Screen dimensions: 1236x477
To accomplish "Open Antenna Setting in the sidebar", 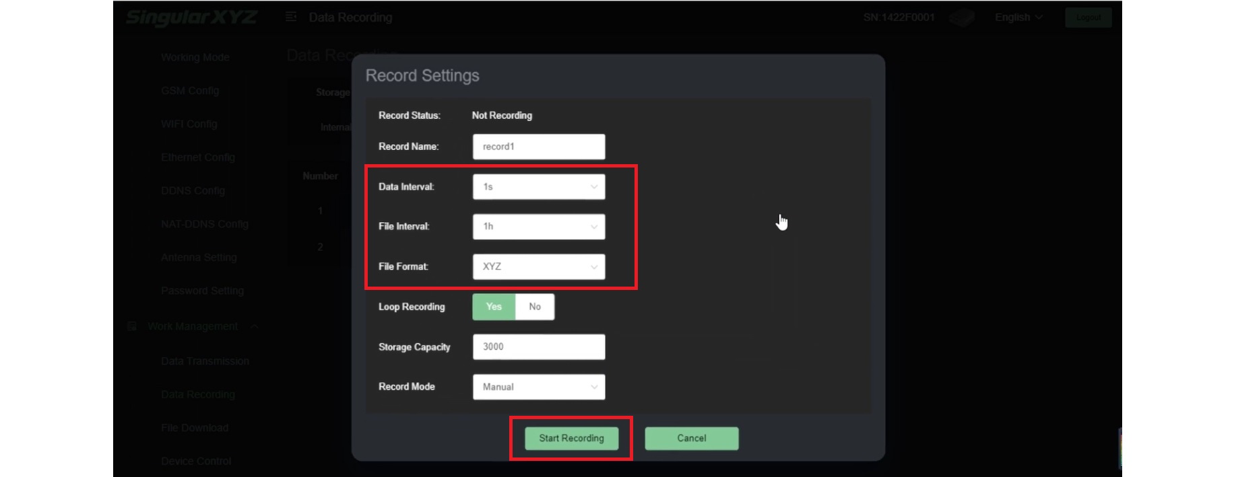I will coord(199,258).
